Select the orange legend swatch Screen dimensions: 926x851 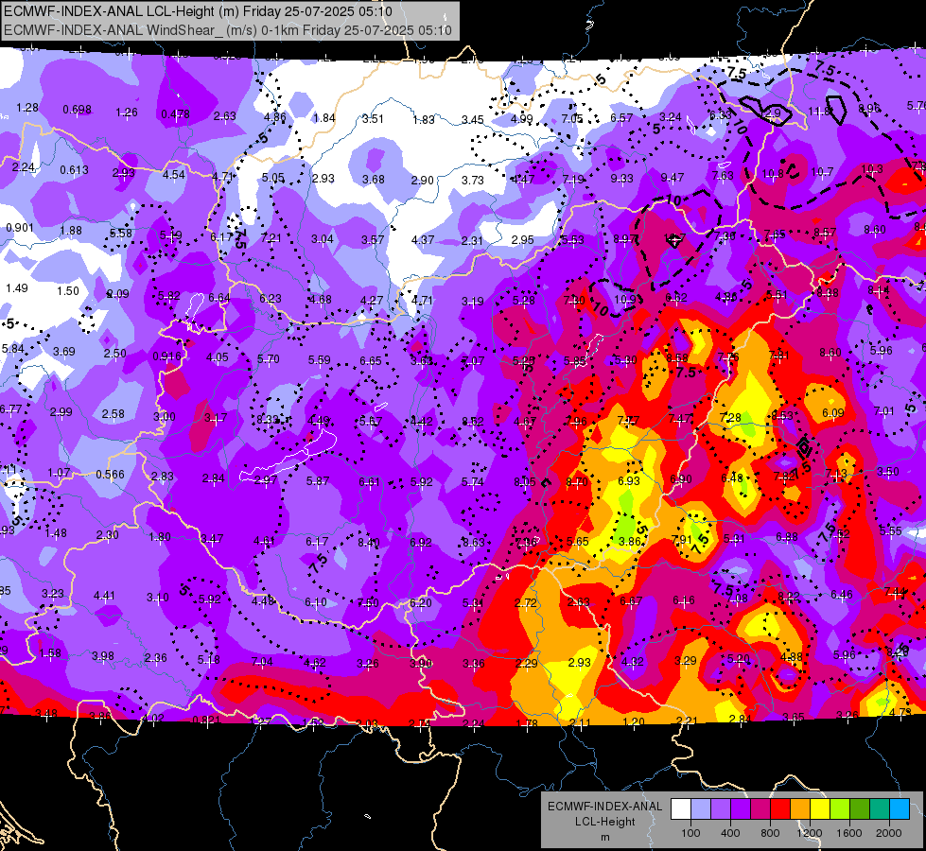pyautogui.click(x=800, y=809)
